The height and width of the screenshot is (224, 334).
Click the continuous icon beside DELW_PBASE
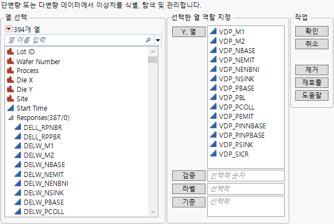(x=18, y=202)
